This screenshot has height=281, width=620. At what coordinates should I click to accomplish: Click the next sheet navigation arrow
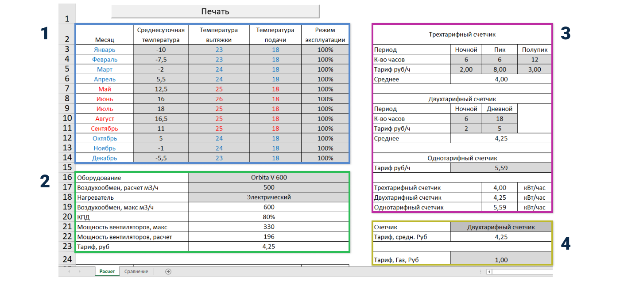coord(80,272)
